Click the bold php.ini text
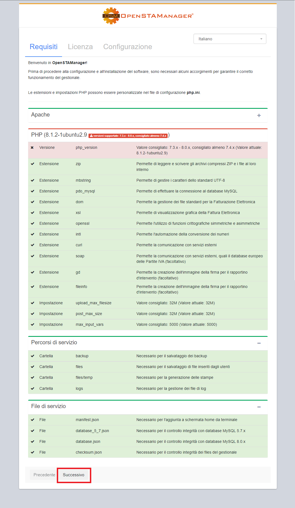295x508 pixels. point(193,93)
